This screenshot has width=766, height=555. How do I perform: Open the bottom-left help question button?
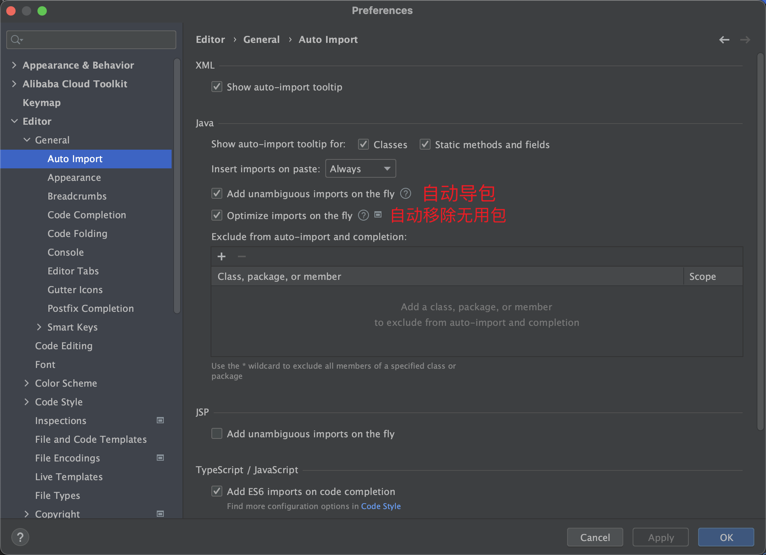[20, 537]
